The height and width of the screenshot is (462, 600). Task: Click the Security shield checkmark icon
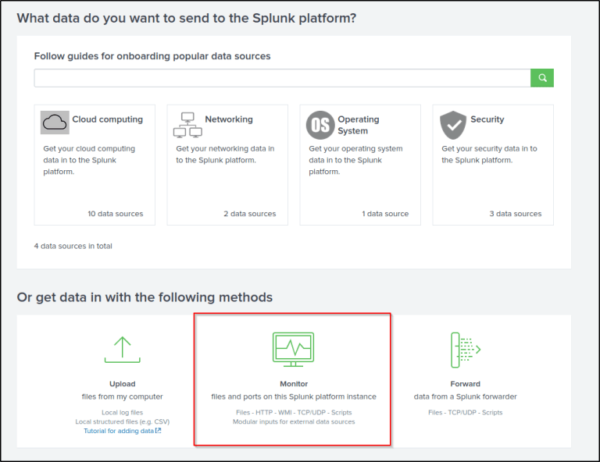click(453, 125)
